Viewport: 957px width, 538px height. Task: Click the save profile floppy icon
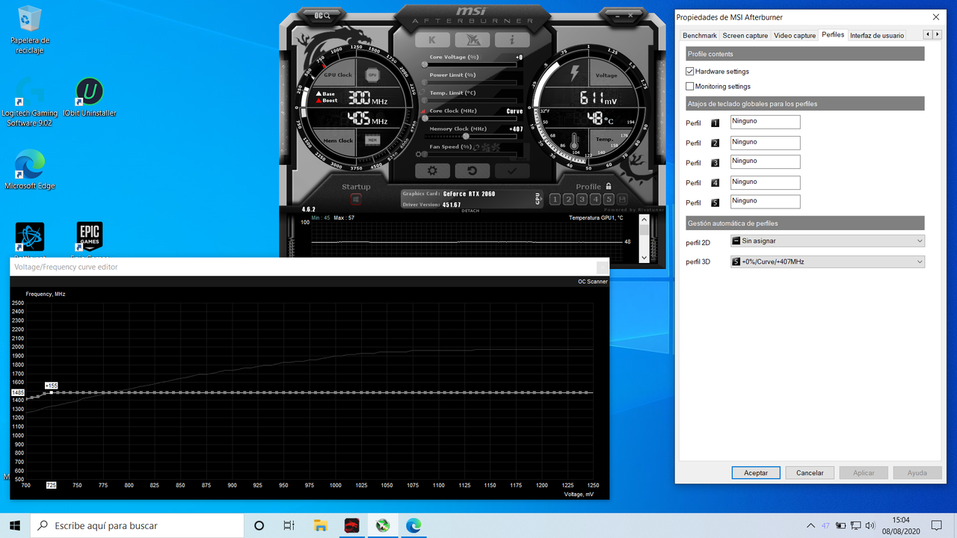(x=622, y=200)
